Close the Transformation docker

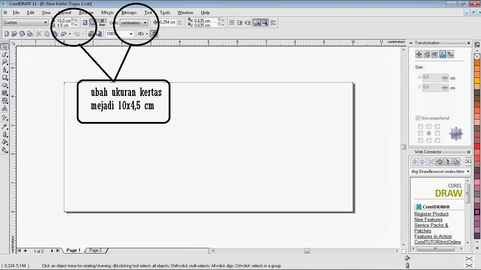click(469, 43)
